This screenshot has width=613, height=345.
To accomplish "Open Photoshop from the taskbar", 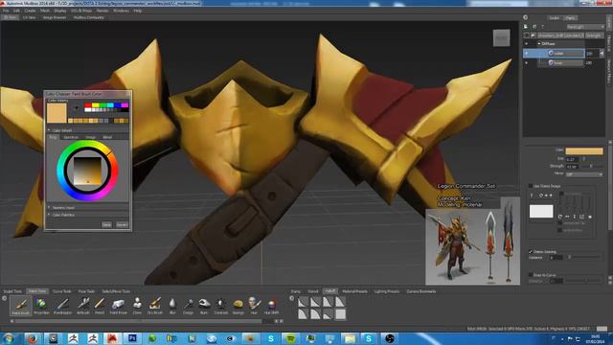I will click(x=132, y=338).
